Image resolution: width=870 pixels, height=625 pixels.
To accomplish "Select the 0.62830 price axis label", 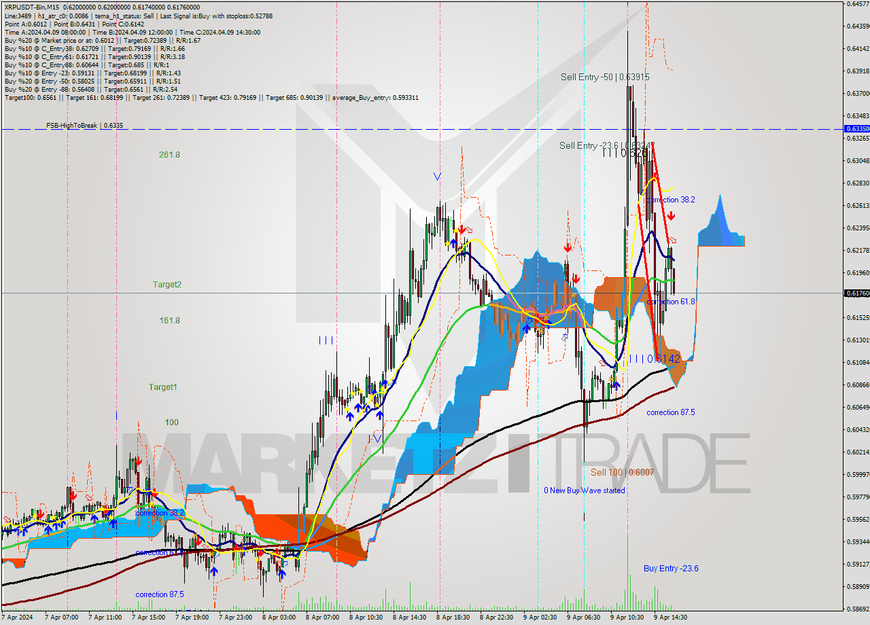I will [x=857, y=183].
